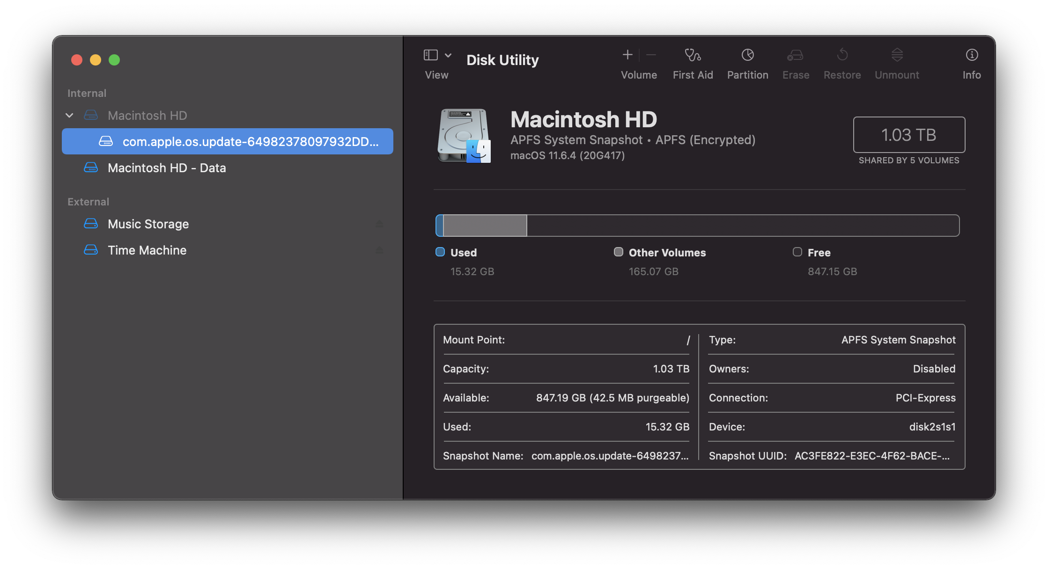Open the Partition pie chart tool

pyautogui.click(x=747, y=55)
